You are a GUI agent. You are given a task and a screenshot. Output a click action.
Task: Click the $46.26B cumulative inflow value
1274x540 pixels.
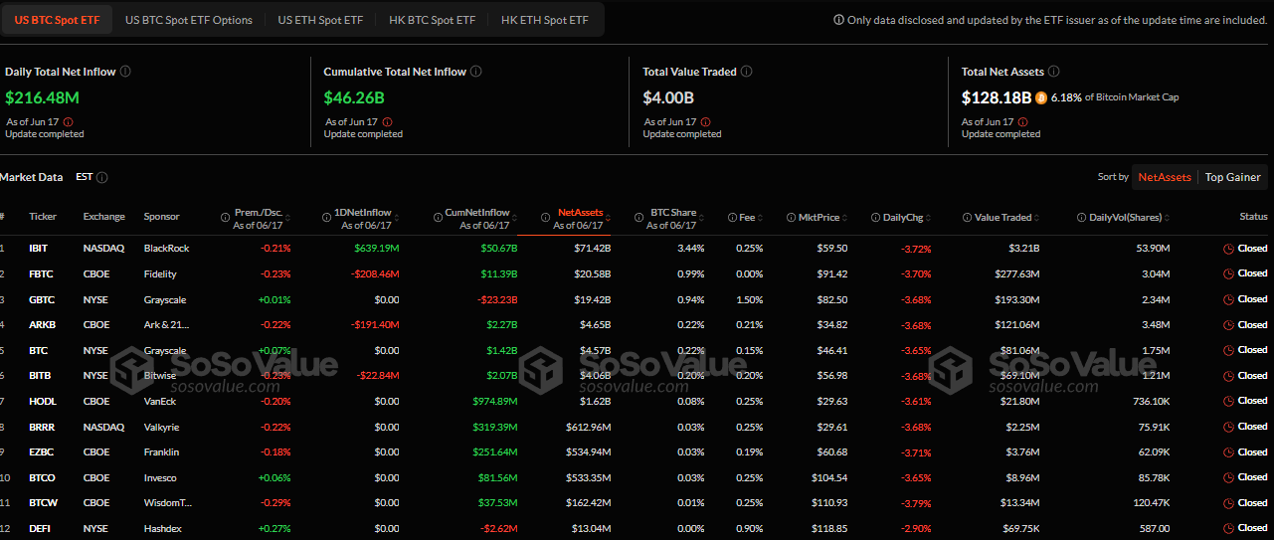pyautogui.click(x=354, y=97)
